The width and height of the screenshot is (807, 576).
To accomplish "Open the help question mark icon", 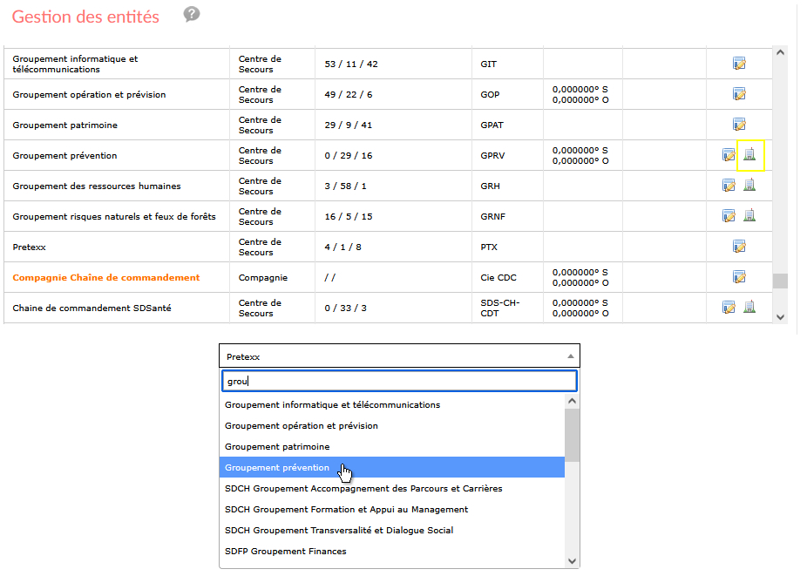I will 192,15.
